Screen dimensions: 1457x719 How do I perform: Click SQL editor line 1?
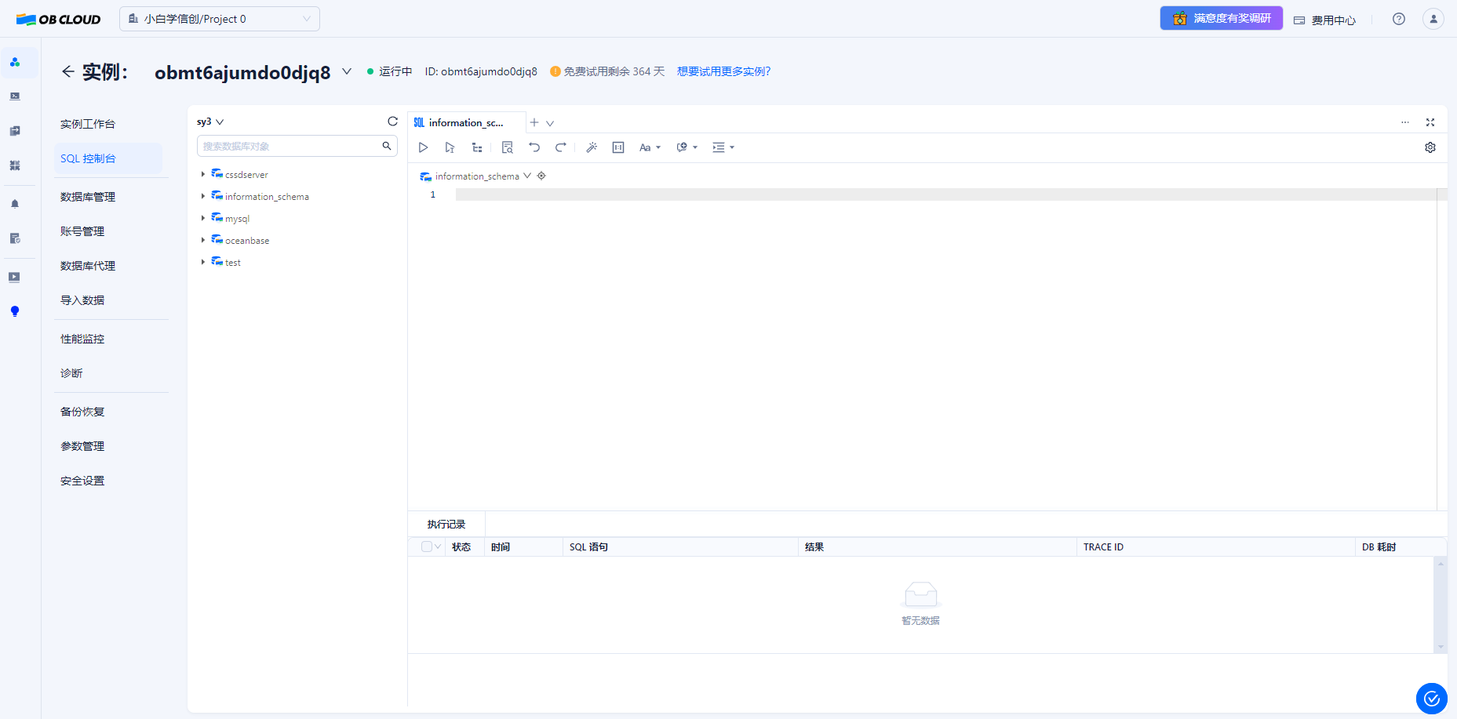click(945, 194)
